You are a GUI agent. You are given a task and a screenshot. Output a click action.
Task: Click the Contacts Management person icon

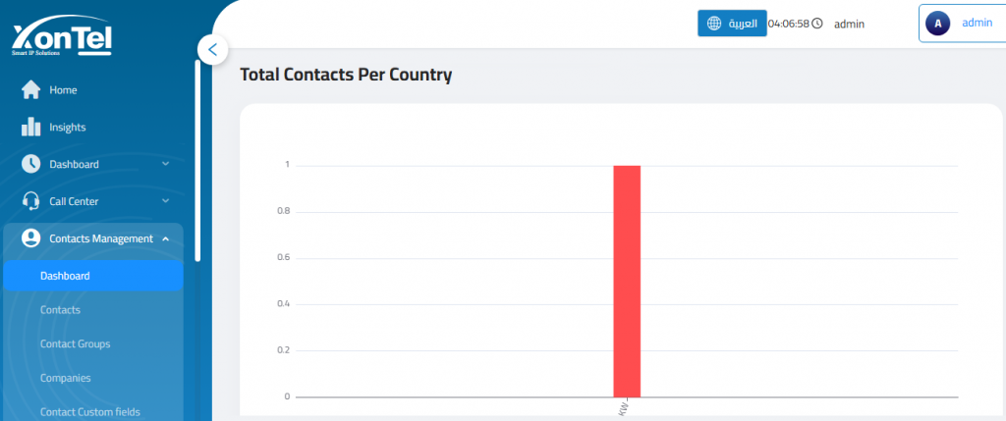(30, 238)
